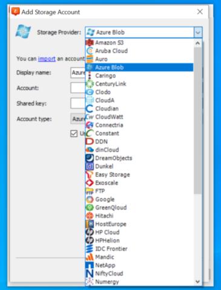The width and height of the screenshot is (221, 290).
Task: Select the CenturyLink icon
Action: (90, 84)
